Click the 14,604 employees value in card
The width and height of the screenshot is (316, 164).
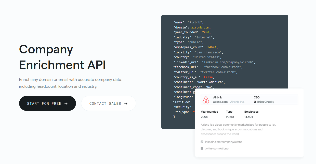click(x=249, y=117)
